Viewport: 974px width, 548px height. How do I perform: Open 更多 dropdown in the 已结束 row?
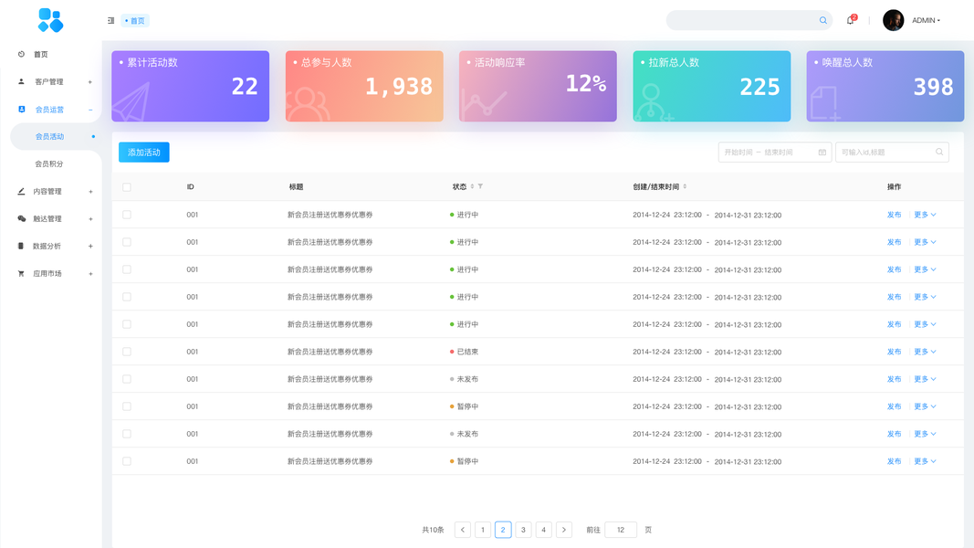[925, 352]
